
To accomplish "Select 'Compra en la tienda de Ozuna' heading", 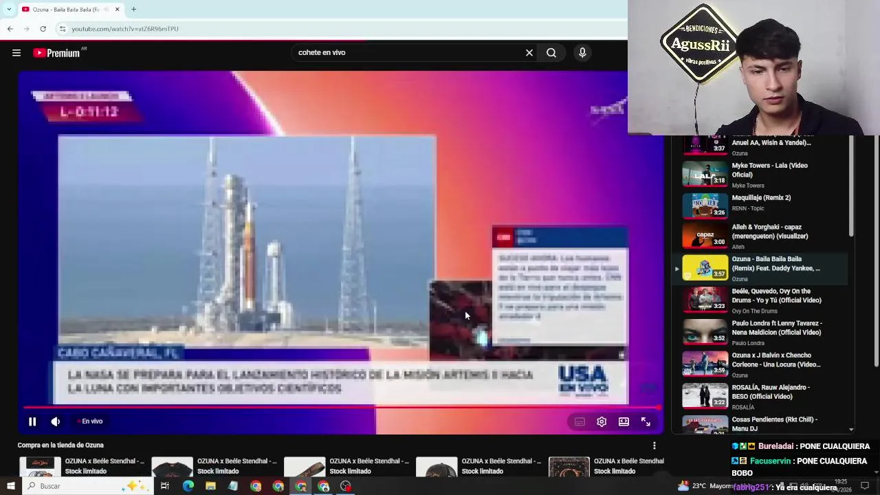I will tap(60, 445).
